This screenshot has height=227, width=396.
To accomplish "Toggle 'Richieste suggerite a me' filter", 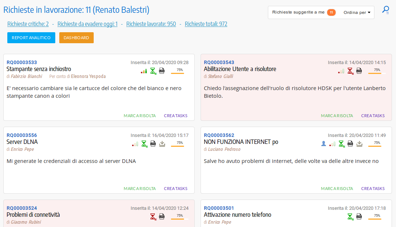I will [x=303, y=12].
